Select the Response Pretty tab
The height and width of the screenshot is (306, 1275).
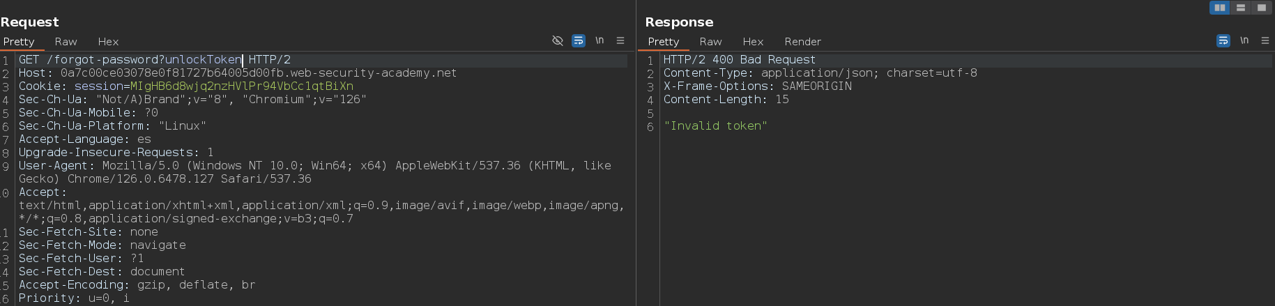[664, 42]
